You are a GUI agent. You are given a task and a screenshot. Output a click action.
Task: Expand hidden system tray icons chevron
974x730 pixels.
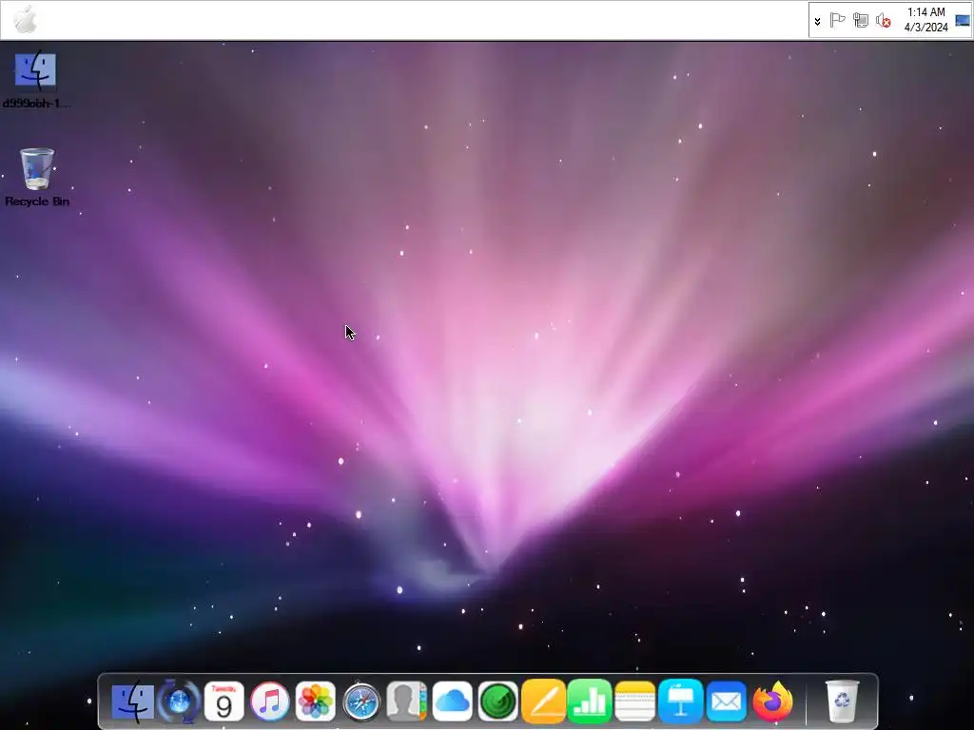coord(817,21)
